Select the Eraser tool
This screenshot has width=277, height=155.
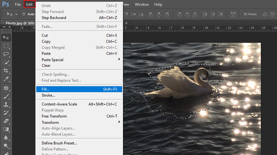click(x=6, y=121)
